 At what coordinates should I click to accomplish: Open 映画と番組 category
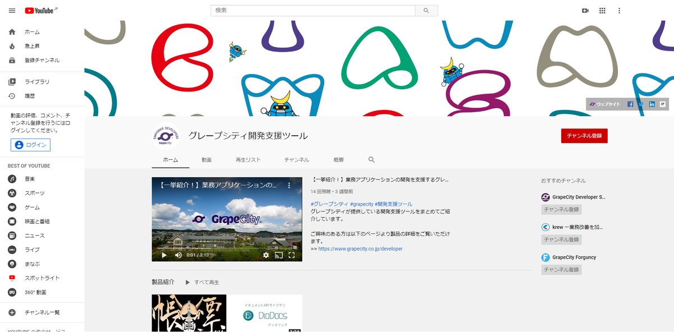tap(42, 222)
